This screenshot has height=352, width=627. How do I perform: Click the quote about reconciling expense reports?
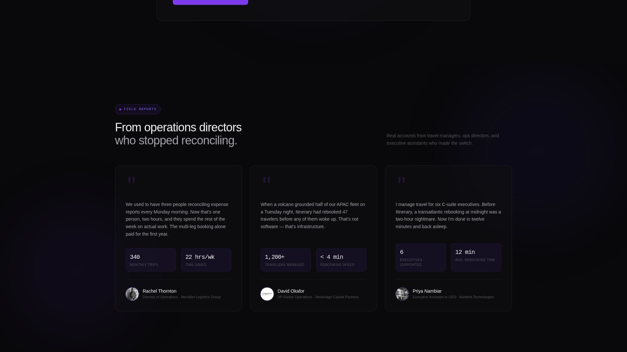pyautogui.click(x=178, y=219)
